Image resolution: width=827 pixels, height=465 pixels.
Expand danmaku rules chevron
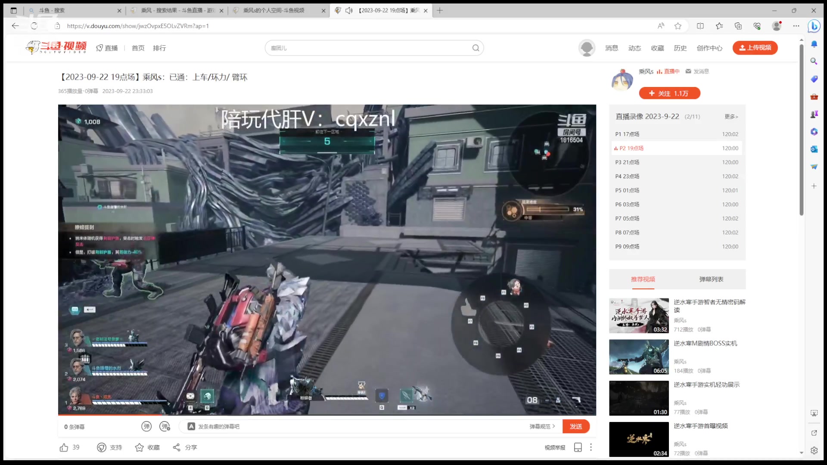[x=554, y=426]
